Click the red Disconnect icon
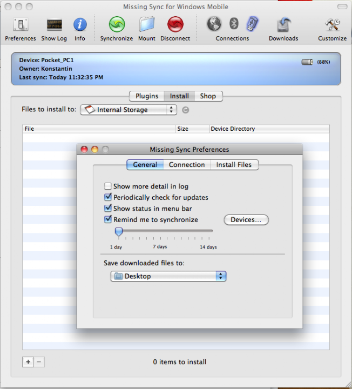352x389 pixels. pyautogui.click(x=175, y=24)
